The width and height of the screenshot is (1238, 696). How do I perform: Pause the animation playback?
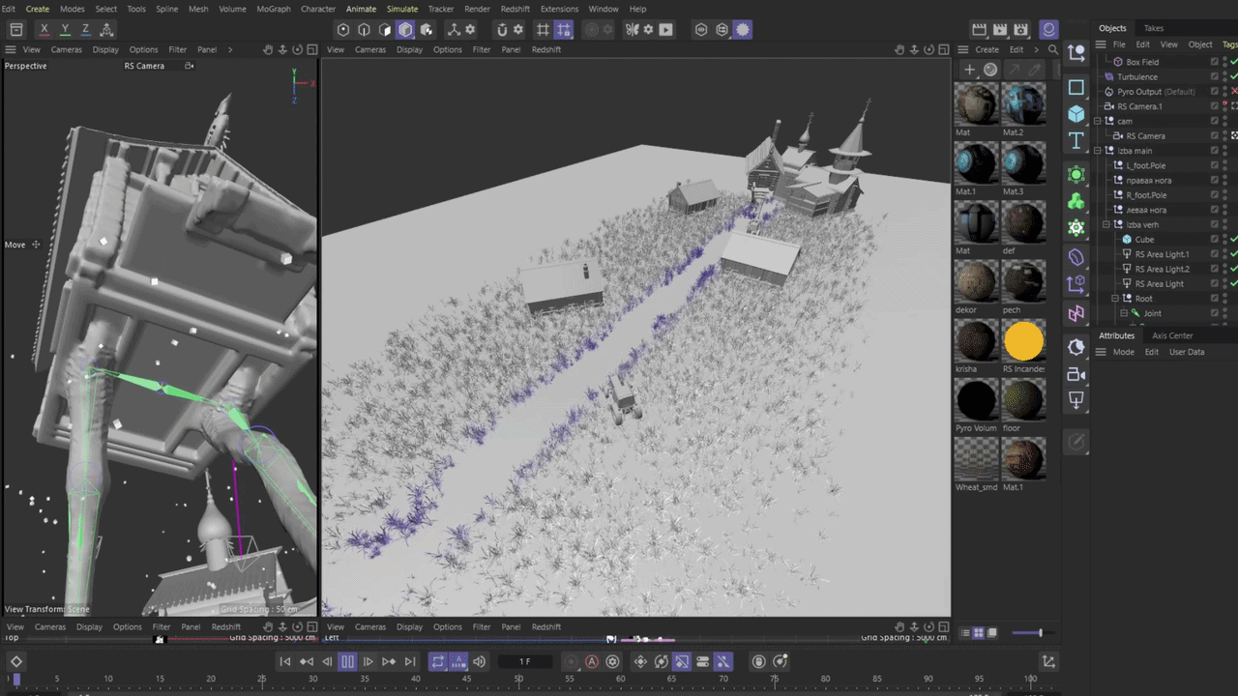coord(347,661)
